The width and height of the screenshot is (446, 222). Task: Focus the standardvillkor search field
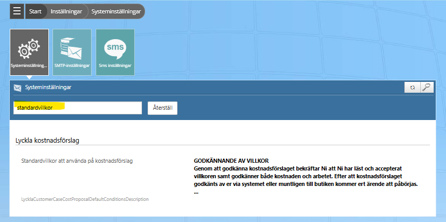click(x=78, y=108)
